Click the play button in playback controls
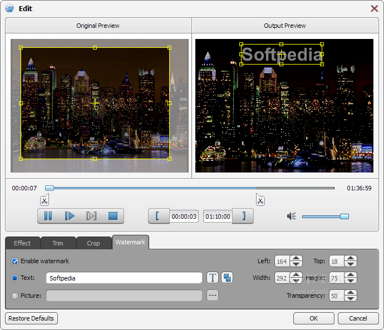 (x=70, y=216)
